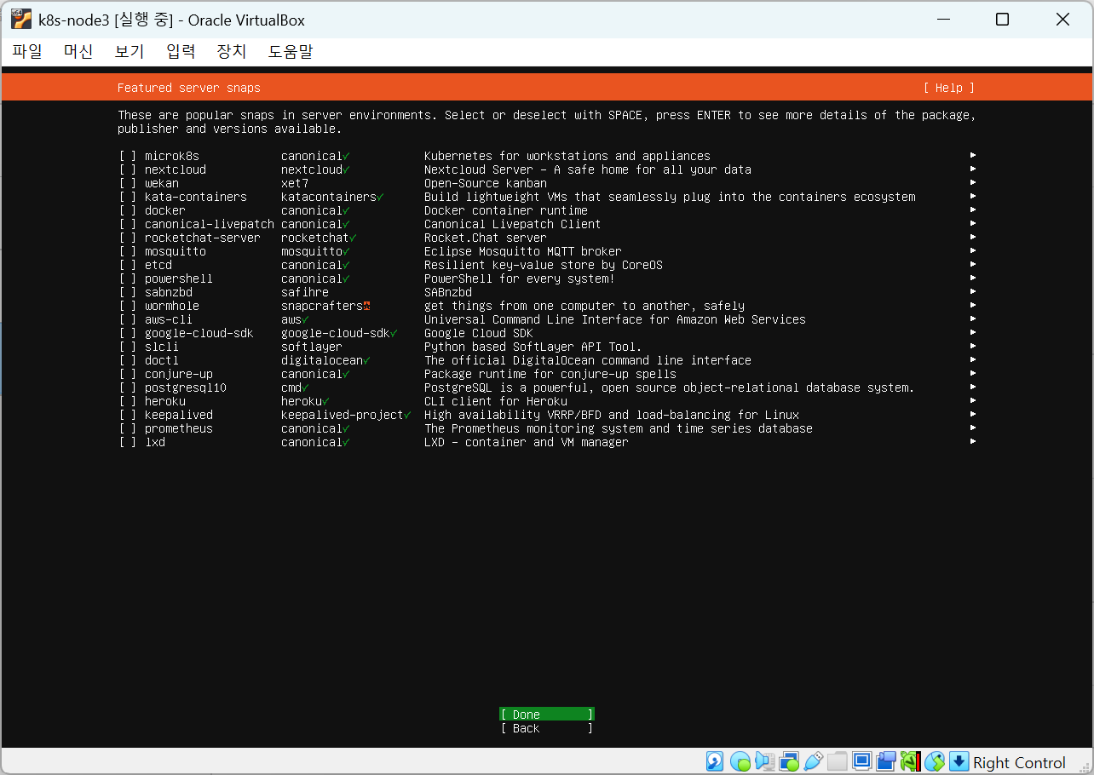Select the kata-containers checkbox
This screenshot has height=775, width=1094.
point(128,197)
